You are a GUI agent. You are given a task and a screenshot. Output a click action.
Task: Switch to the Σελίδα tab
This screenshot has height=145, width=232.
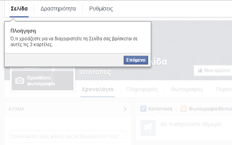point(19,9)
